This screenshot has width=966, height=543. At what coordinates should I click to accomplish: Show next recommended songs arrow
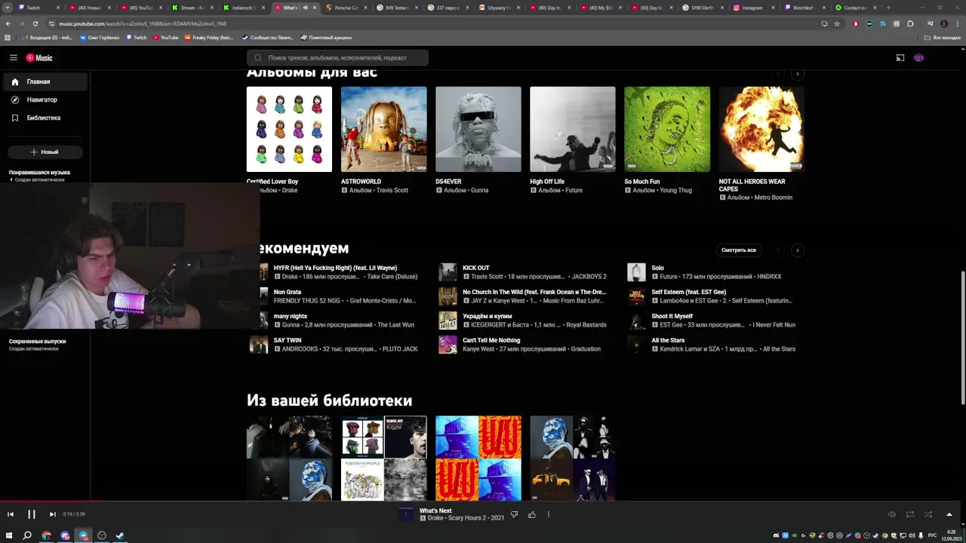(x=797, y=250)
